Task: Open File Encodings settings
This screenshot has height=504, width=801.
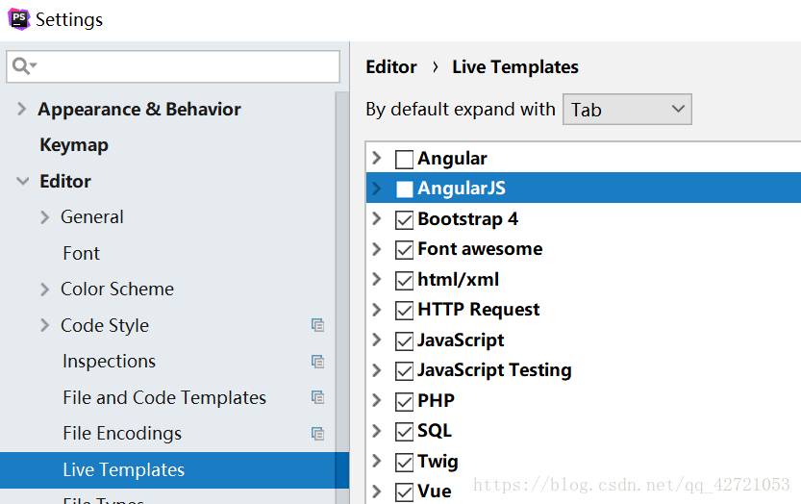Action: (x=122, y=434)
